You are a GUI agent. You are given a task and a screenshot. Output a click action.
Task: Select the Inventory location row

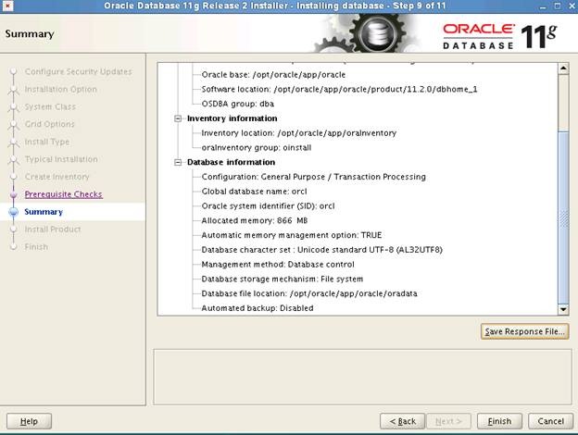pos(299,133)
